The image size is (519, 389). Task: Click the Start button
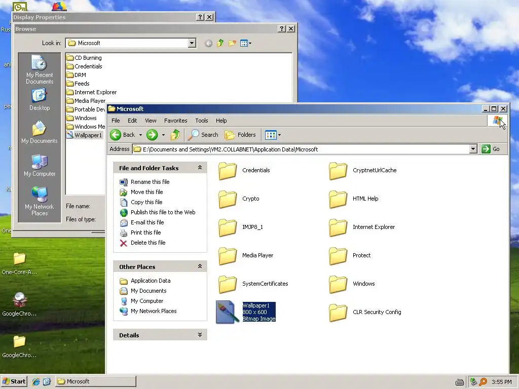(x=14, y=381)
